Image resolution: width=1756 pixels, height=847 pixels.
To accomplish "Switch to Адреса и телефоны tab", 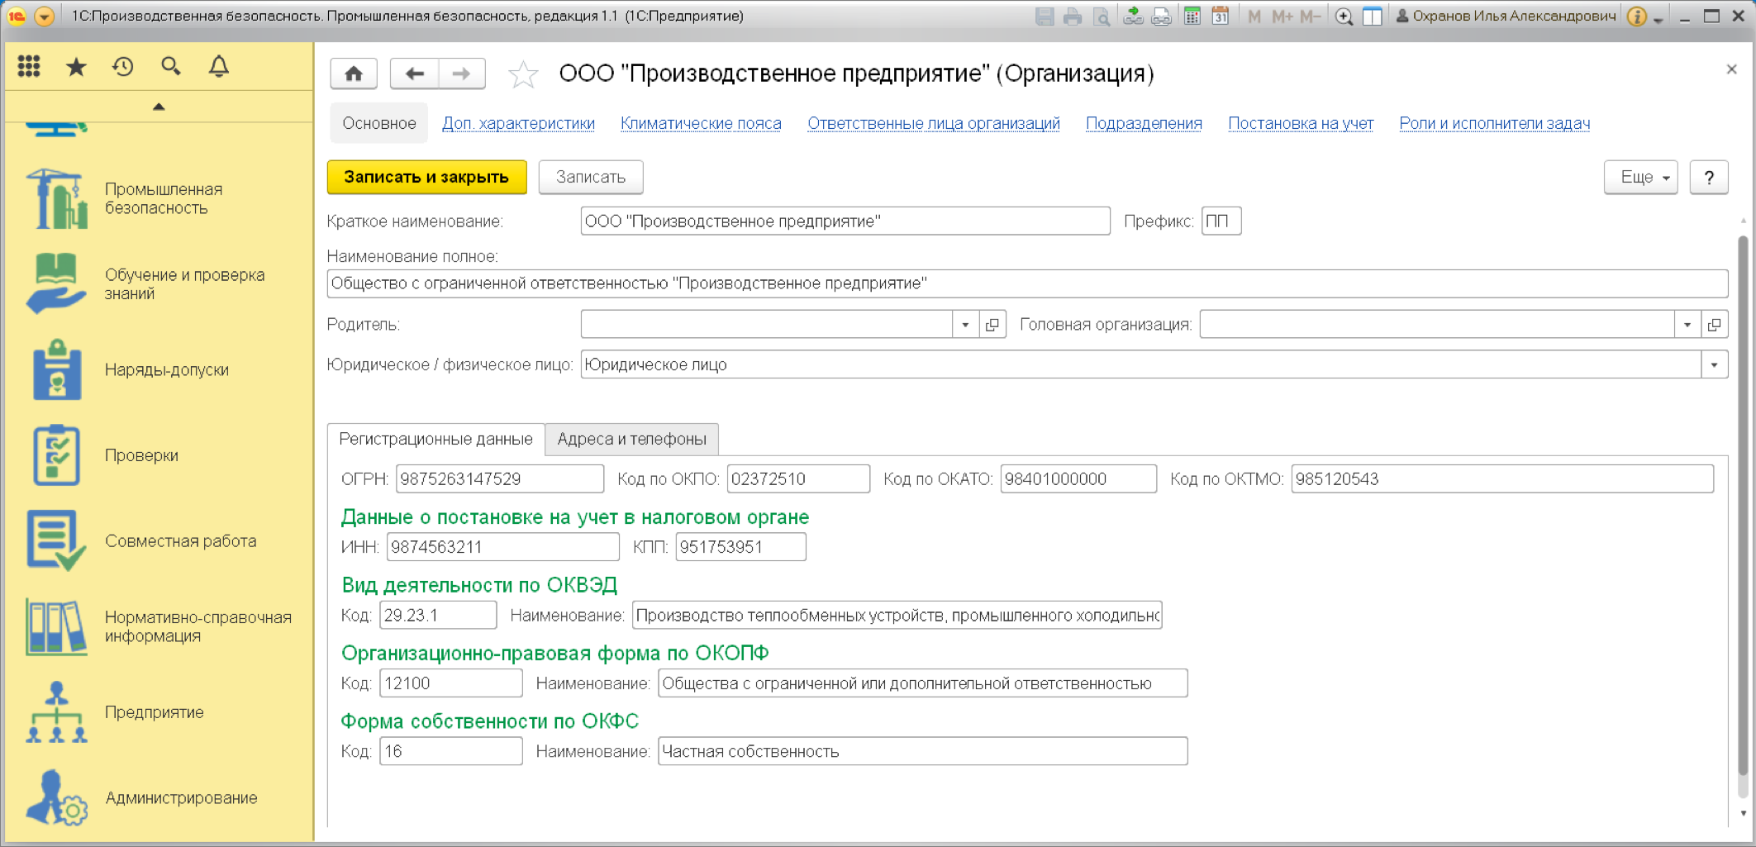I will (x=631, y=439).
